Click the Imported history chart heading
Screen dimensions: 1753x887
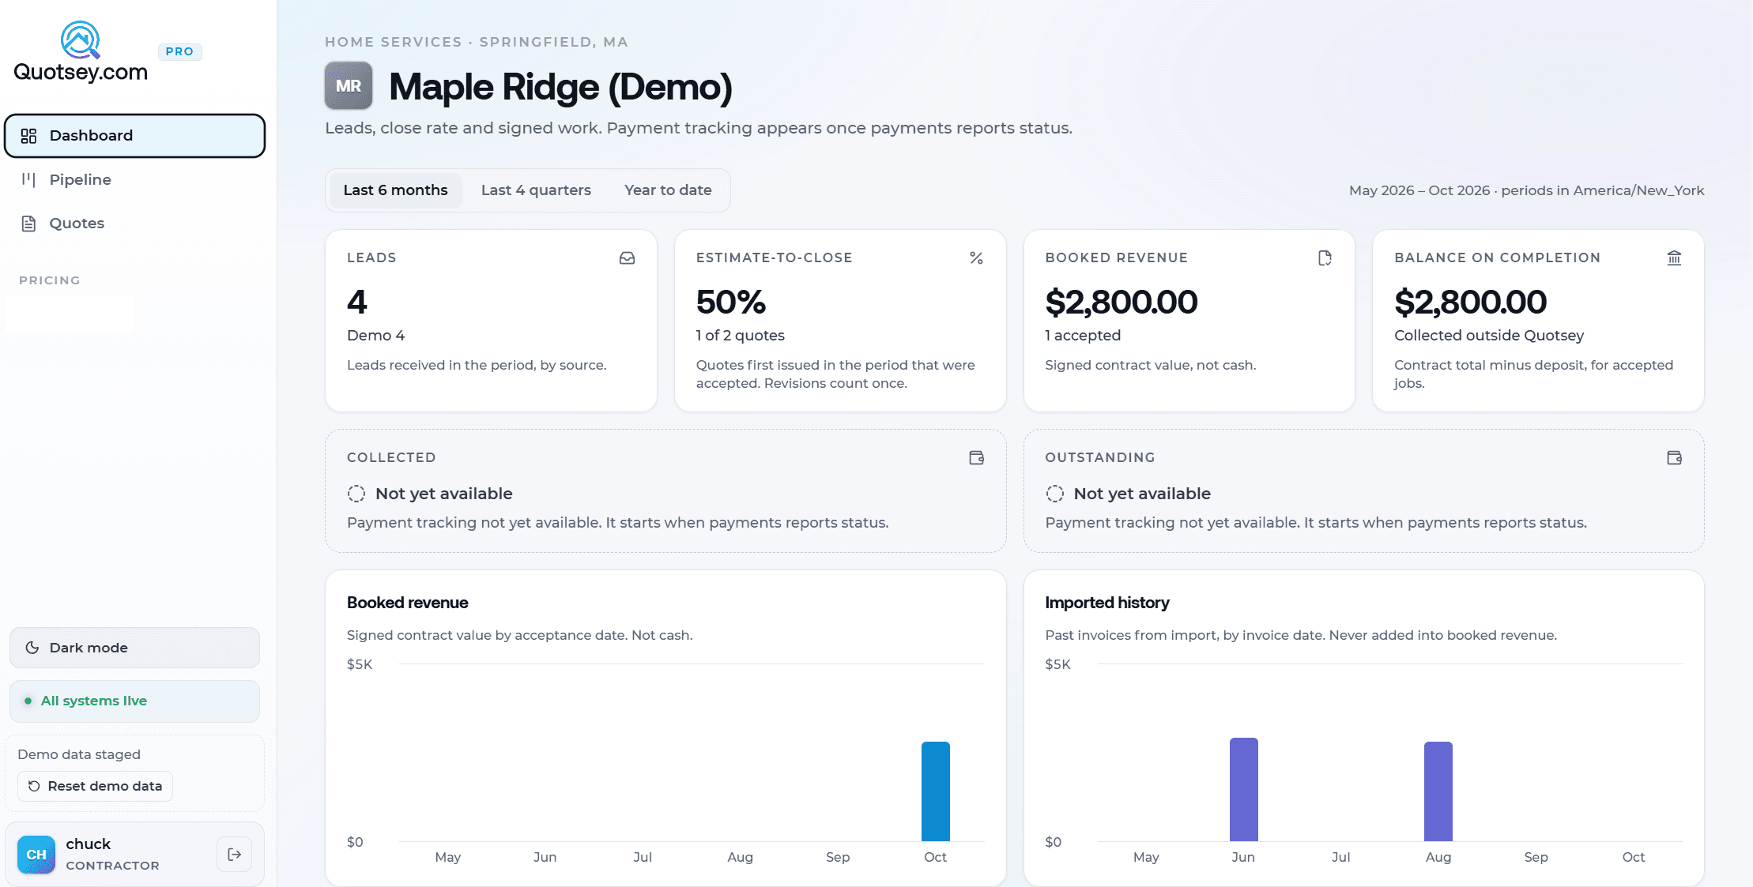tap(1107, 603)
